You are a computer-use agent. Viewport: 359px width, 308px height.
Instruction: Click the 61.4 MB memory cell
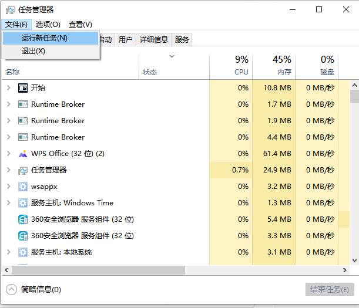click(274, 154)
